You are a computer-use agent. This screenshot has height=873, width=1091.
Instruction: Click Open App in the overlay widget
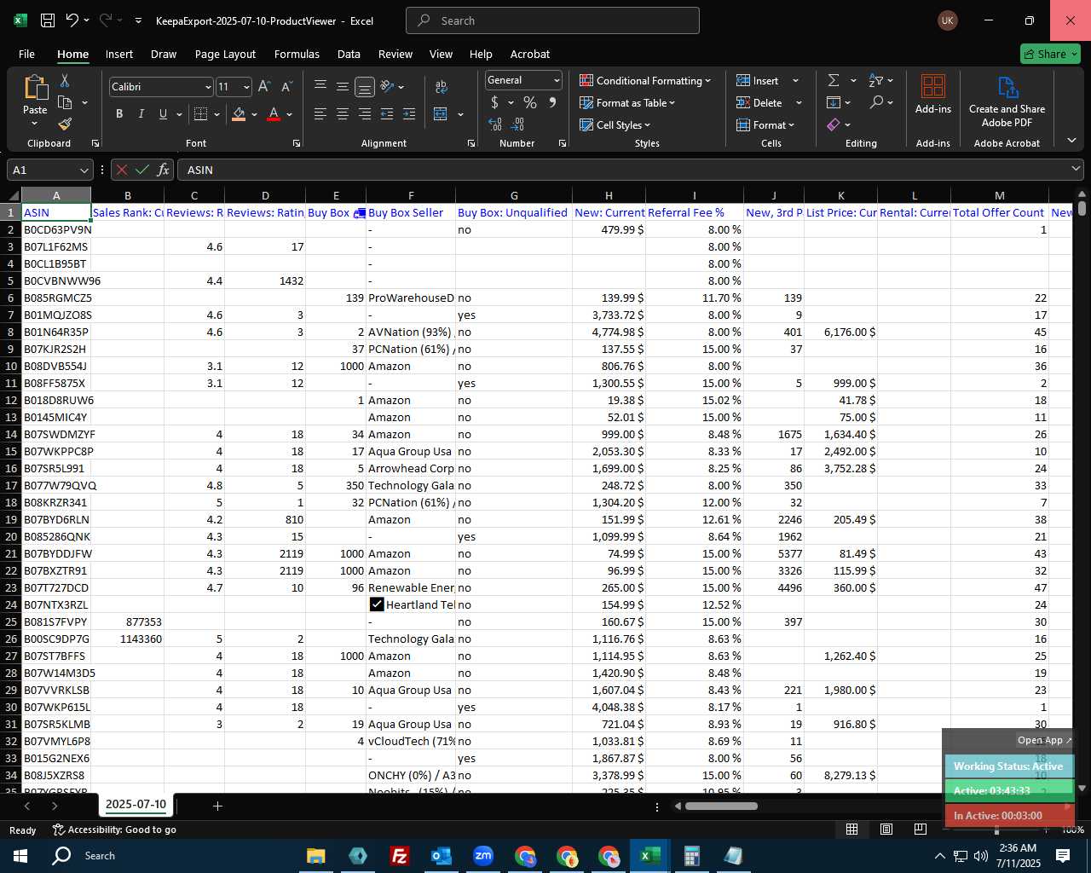[x=1044, y=740]
